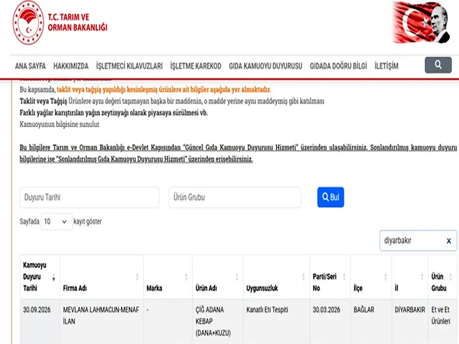The image size is (459, 344).
Task: Open İŞLETME KAREKOD menu item
Action: click(x=196, y=66)
